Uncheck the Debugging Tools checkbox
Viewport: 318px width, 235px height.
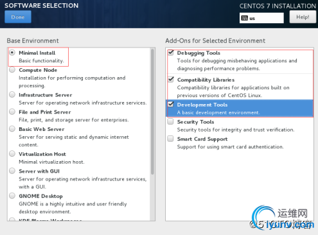point(171,53)
